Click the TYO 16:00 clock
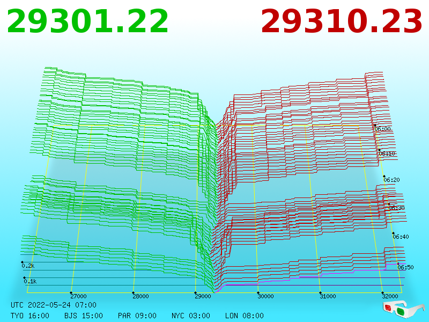 coord(30,316)
